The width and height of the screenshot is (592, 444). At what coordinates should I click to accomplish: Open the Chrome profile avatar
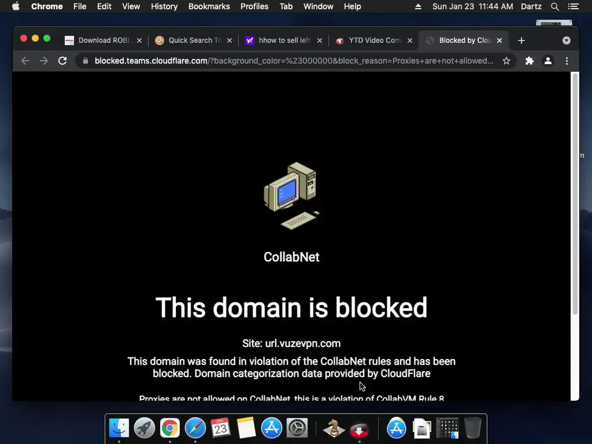(x=548, y=61)
